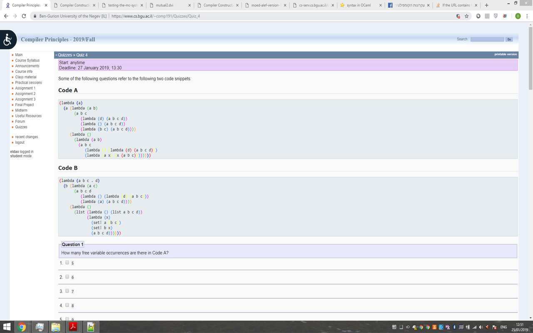This screenshot has width=533, height=333.
Task: Open Practical sessions sidebar link
Action: pos(29,82)
